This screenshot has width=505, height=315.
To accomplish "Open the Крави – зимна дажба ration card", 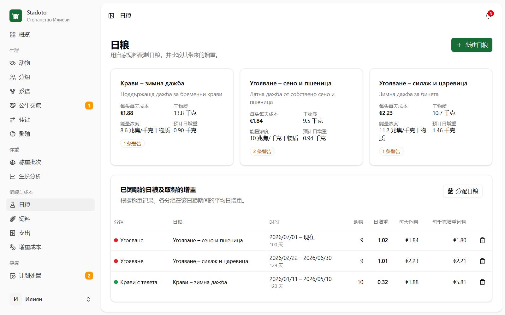I will [x=172, y=117].
